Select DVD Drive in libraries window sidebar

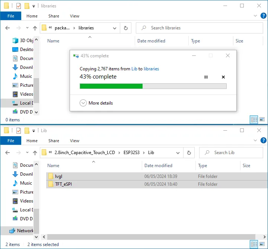point(23,112)
